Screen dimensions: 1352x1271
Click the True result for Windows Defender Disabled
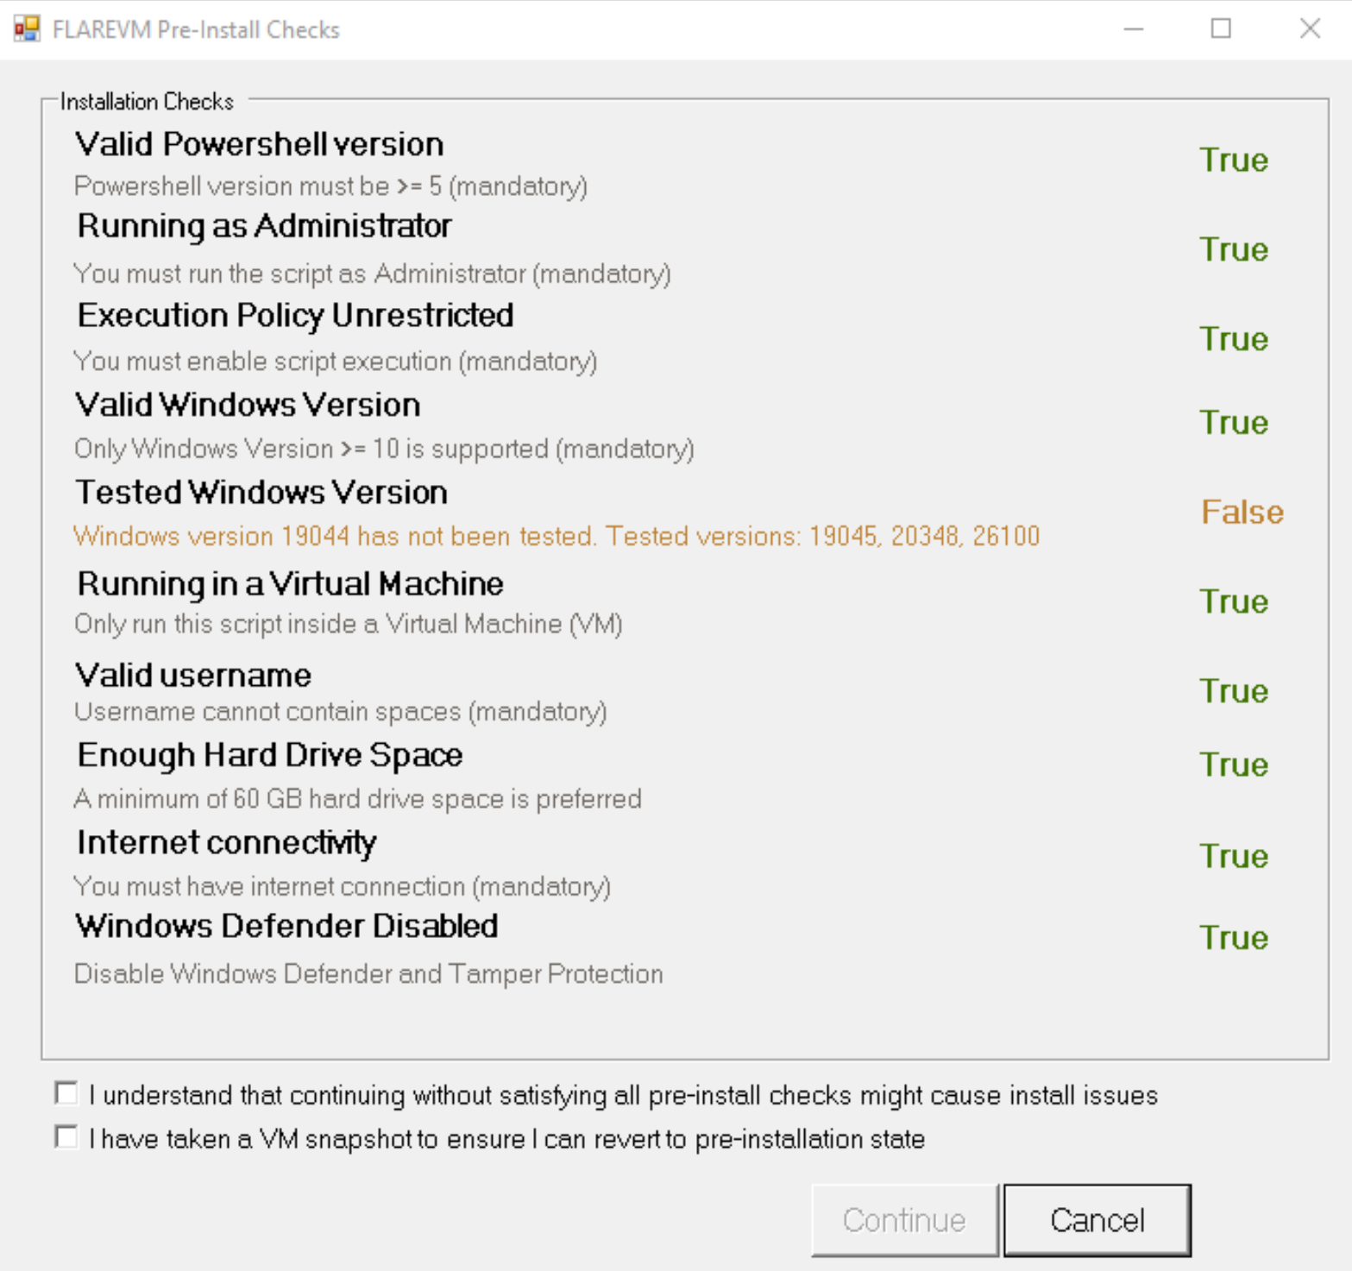coord(1234,938)
